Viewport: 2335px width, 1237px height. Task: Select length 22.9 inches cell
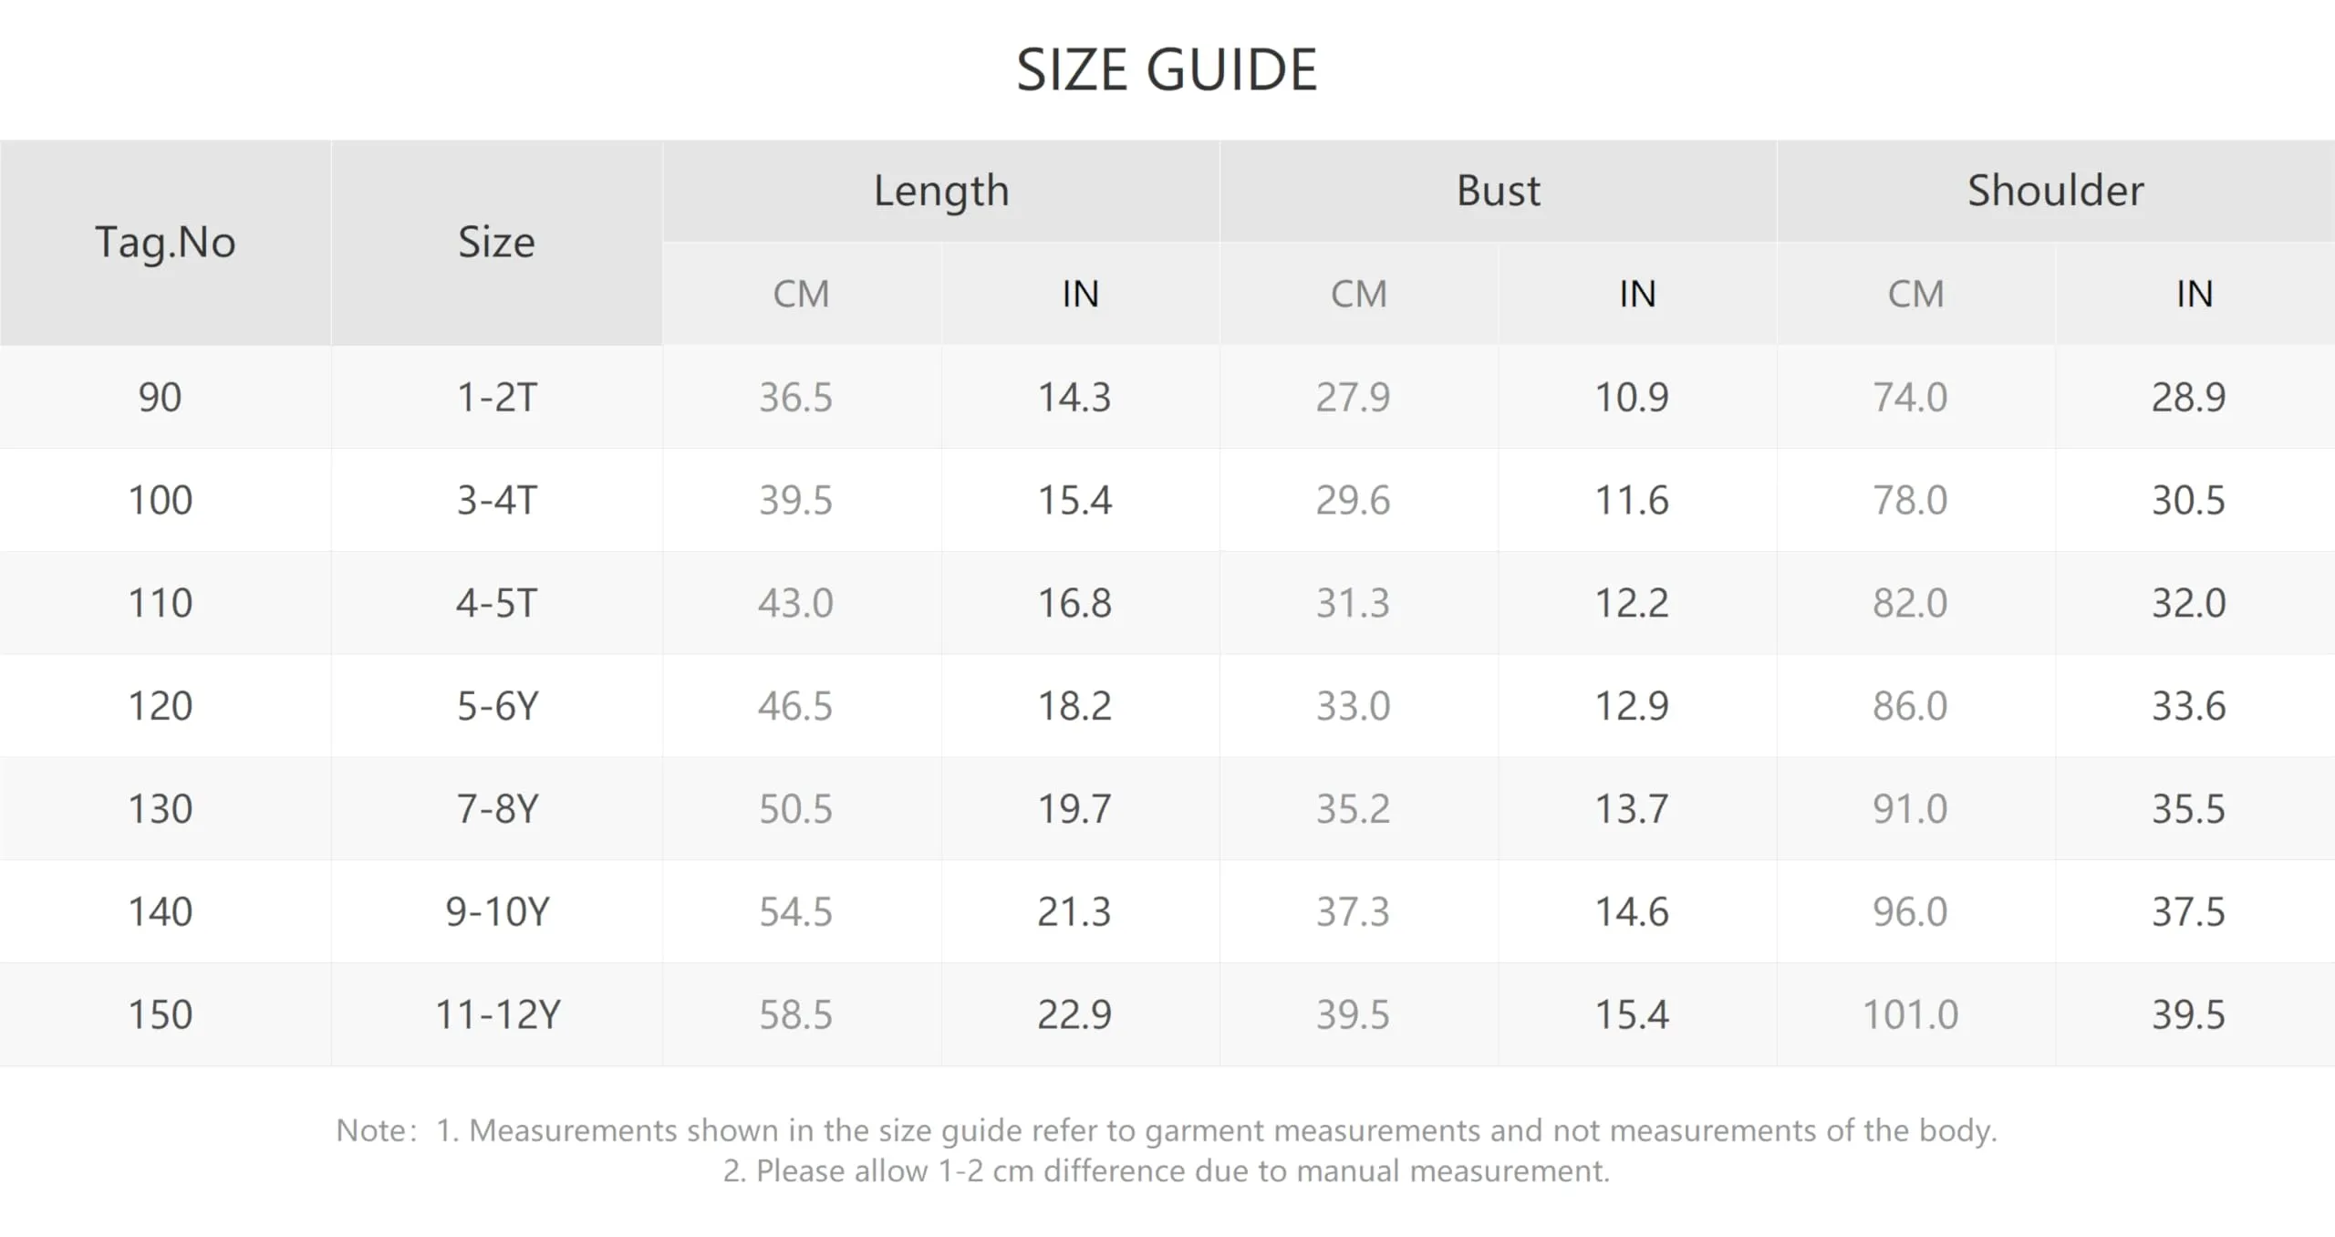[x=1074, y=1014]
